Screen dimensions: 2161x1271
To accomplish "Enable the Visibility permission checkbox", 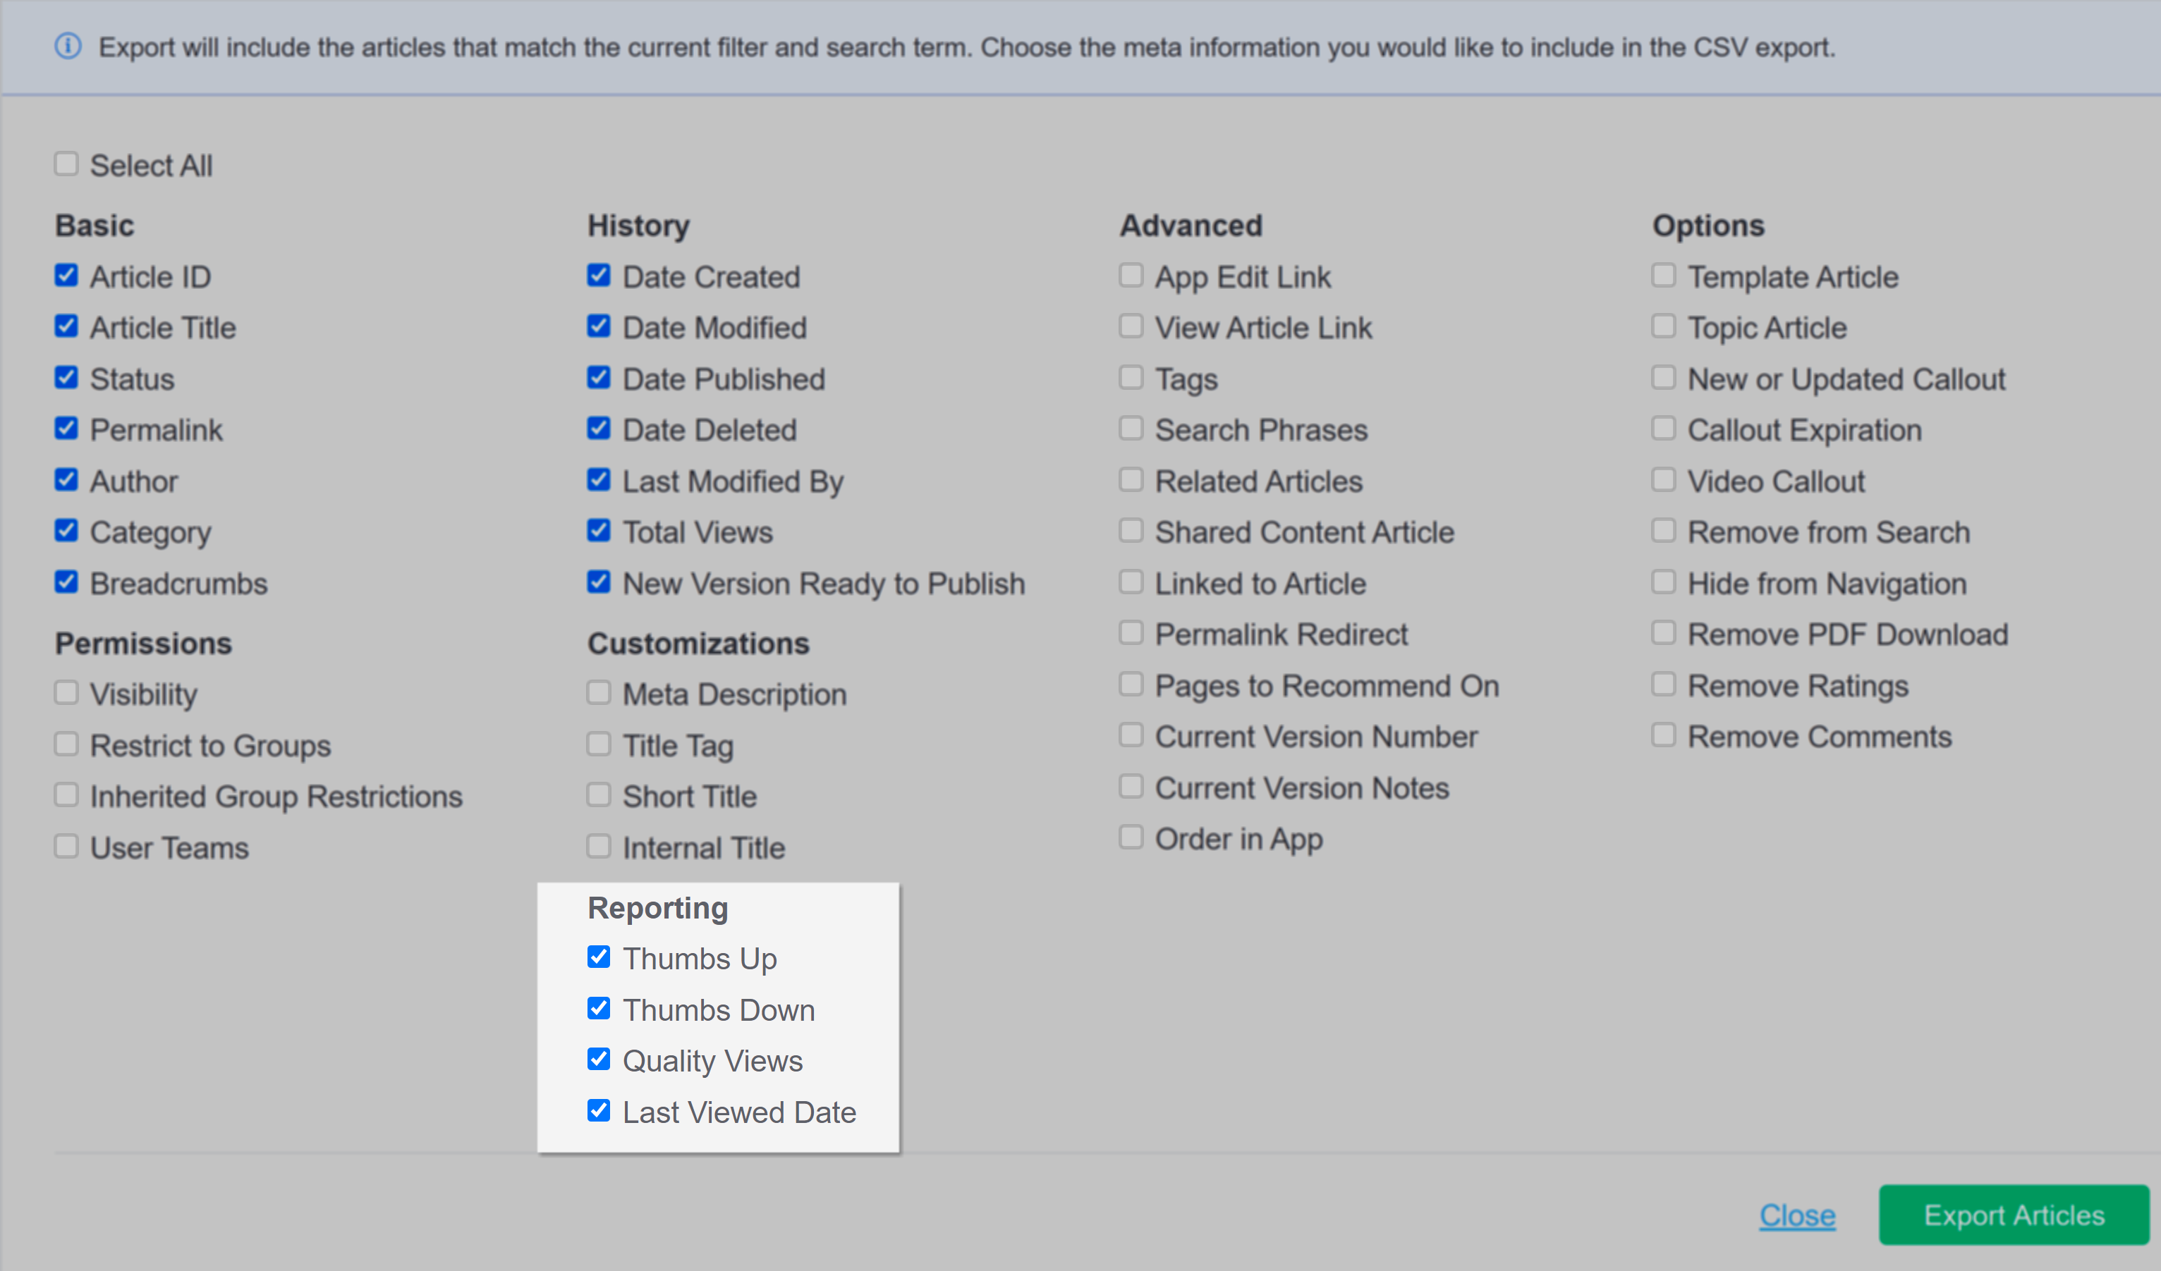I will (x=66, y=692).
